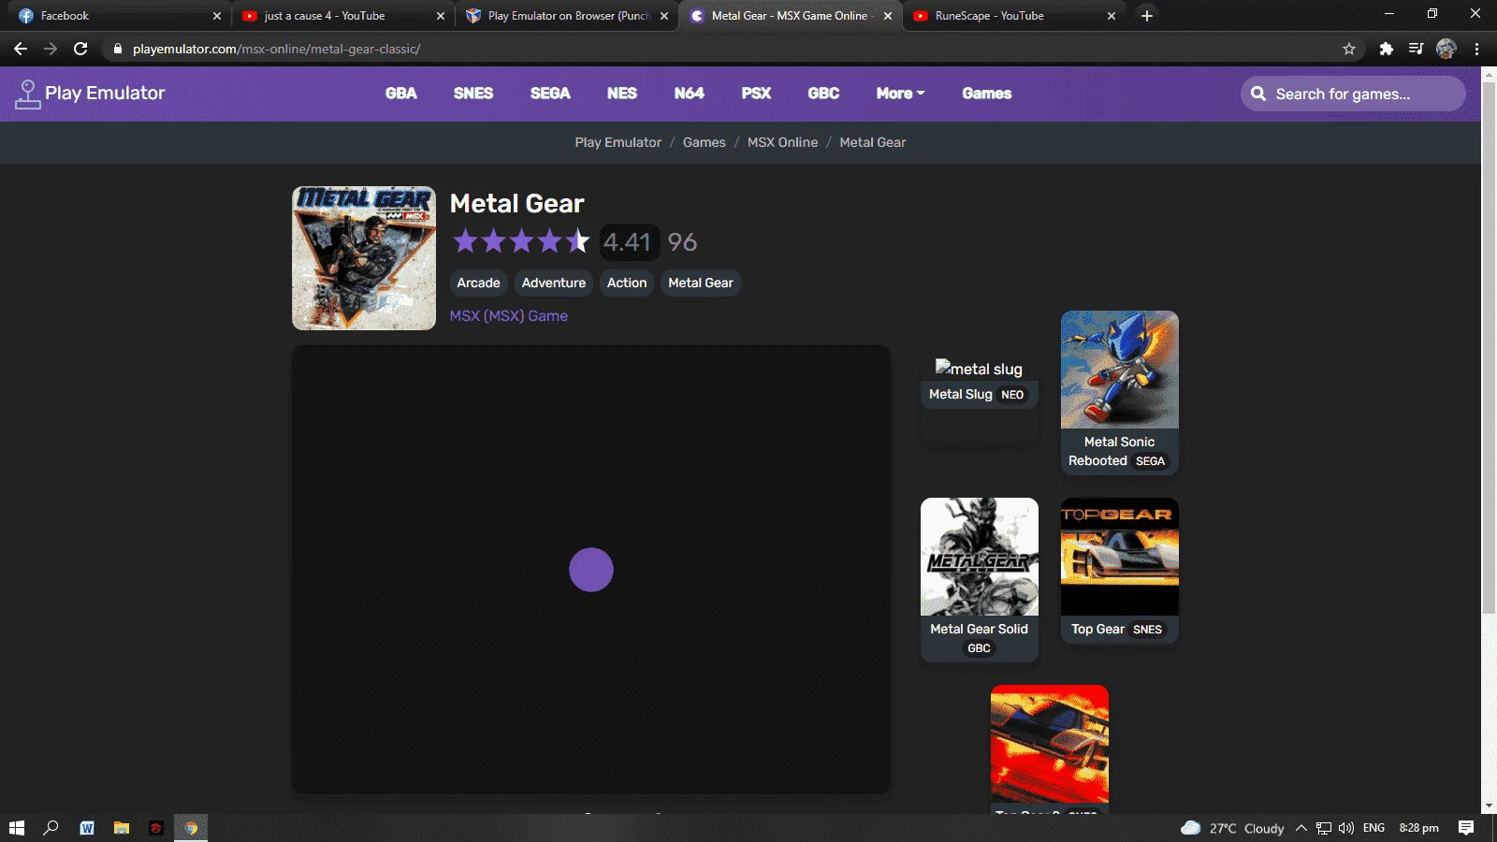The image size is (1497, 842).
Task: Open the network tray icon
Action: (x=1324, y=828)
